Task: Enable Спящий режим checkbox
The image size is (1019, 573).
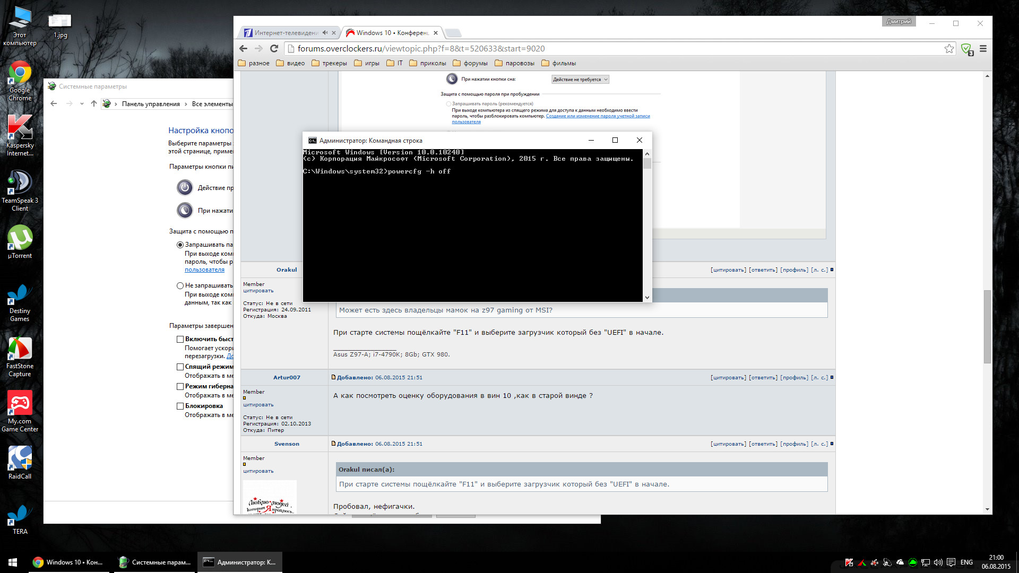Action: click(180, 367)
